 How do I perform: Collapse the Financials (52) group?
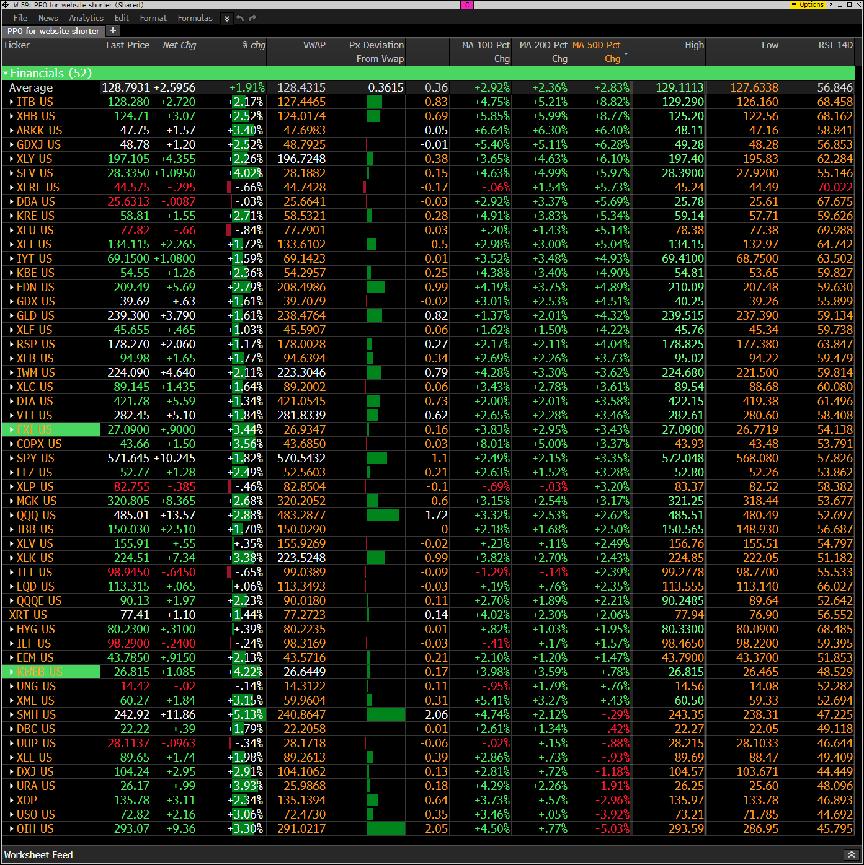[6, 73]
